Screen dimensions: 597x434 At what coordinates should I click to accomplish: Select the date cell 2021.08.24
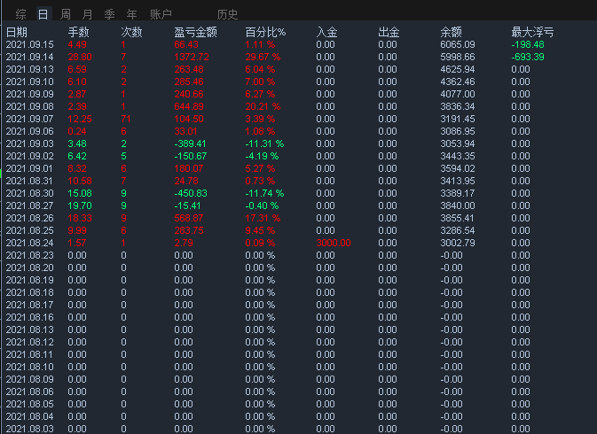point(29,243)
